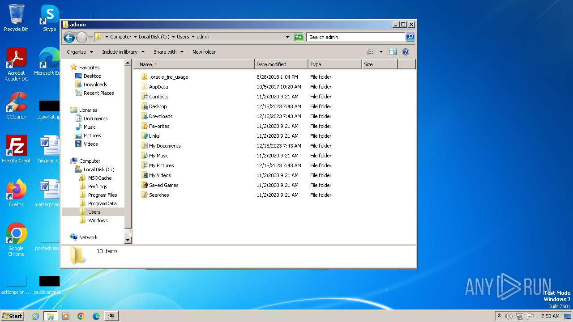Viewport: 573px width, 322px height.
Task: Select the My Pictures folder row
Action: [236, 165]
